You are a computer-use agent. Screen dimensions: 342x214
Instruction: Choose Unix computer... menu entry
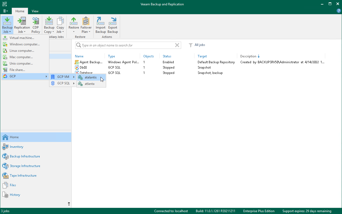coord(25,64)
